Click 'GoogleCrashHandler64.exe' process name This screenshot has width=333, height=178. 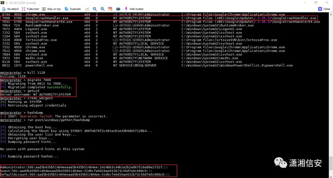[49, 22]
